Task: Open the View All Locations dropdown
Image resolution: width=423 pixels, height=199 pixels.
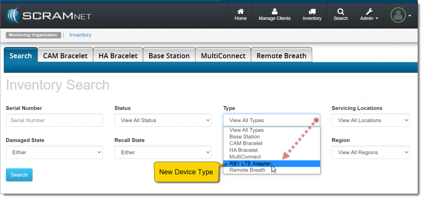Action: point(371,120)
